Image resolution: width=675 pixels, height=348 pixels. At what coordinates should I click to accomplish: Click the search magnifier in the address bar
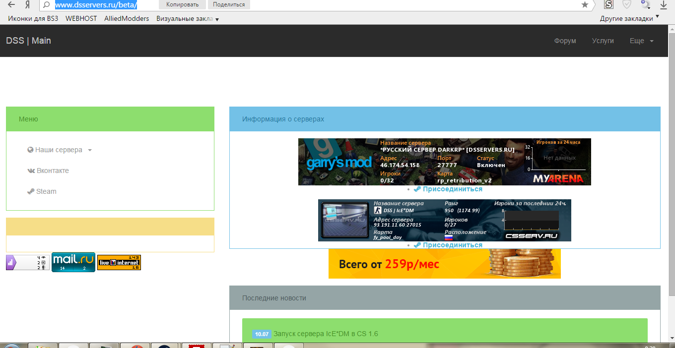click(47, 5)
